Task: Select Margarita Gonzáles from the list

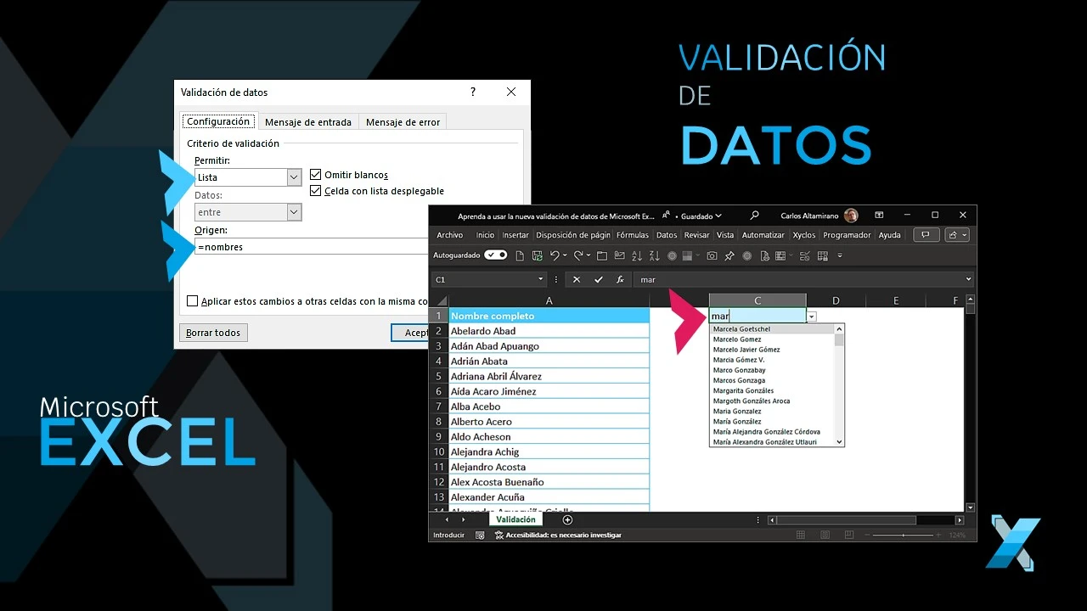Action: pyautogui.click(x=743, y=390)
